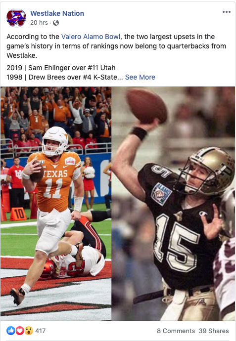Open the 20 hrs post timestamp
The height and width of the screenshot is (341, 236).
(39, 23)
